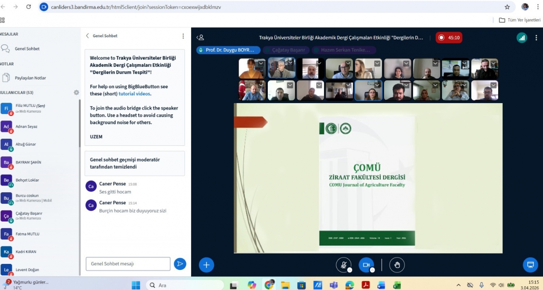
Task: Click the user list vertical scrollbar
Action: pos(80,124)
